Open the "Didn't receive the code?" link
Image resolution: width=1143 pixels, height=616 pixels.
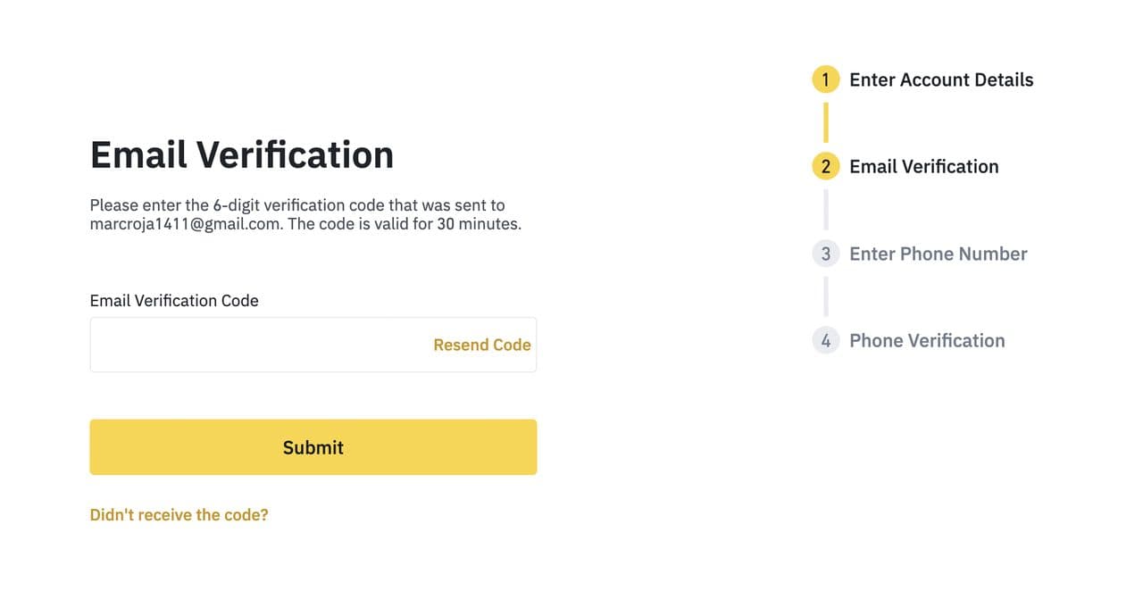point(179,514)
